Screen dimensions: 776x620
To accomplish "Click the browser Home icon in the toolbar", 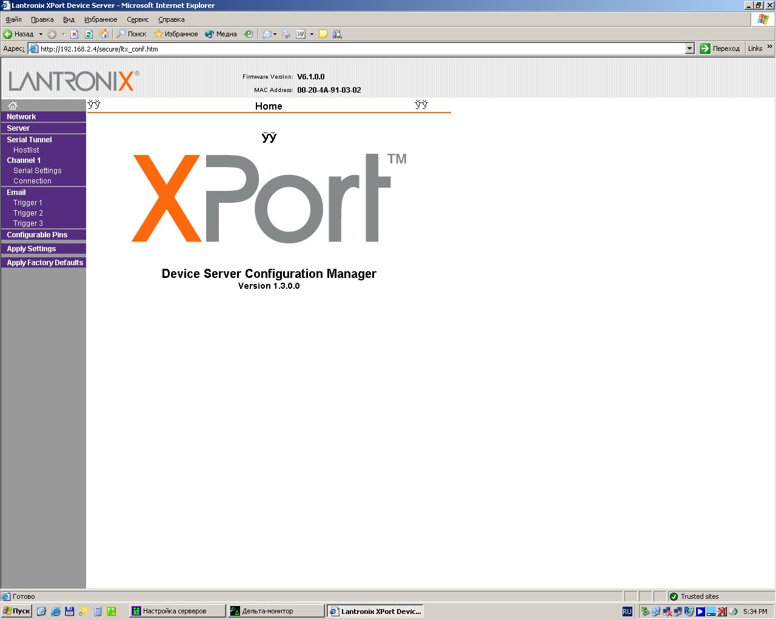I will (104, 34).
